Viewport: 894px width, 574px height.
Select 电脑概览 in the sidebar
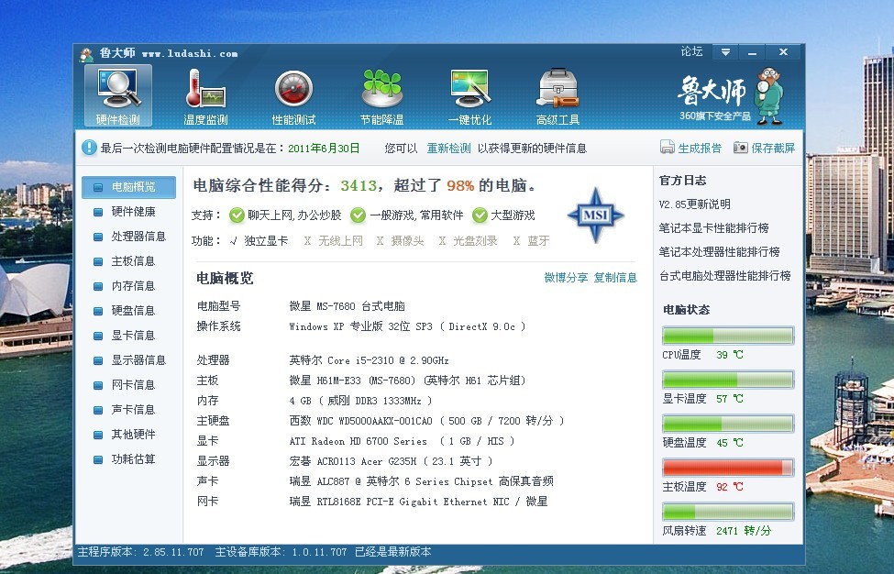tap(129, 187)
